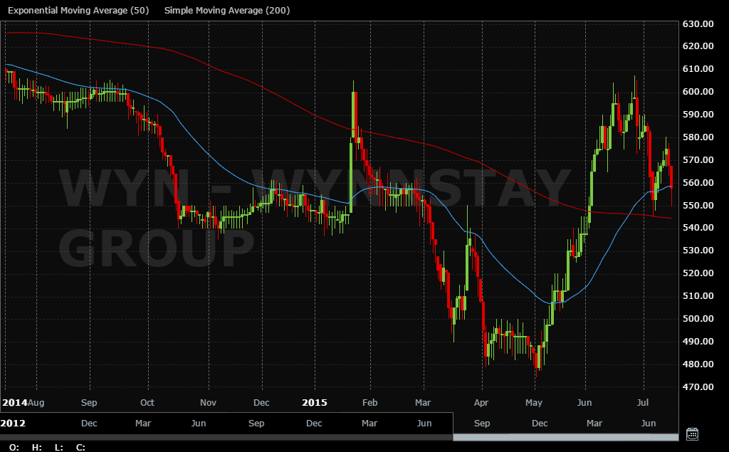Screen dimensions: 729x452
Task: Click the 2015 year label on time axis
Action: coord(315,402)
